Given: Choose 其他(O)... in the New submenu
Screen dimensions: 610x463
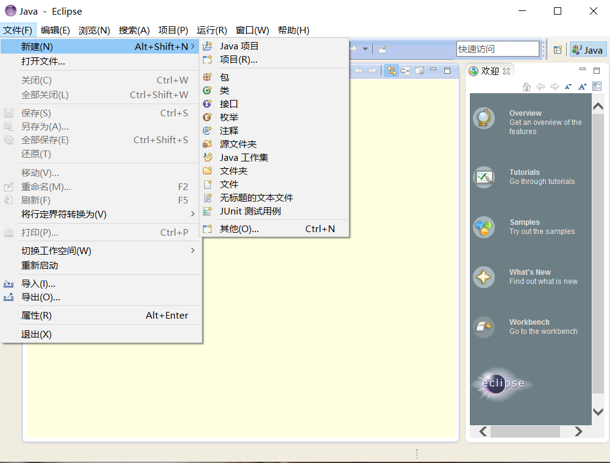Looking at the screenshot, I should click(x=274, y=229).
